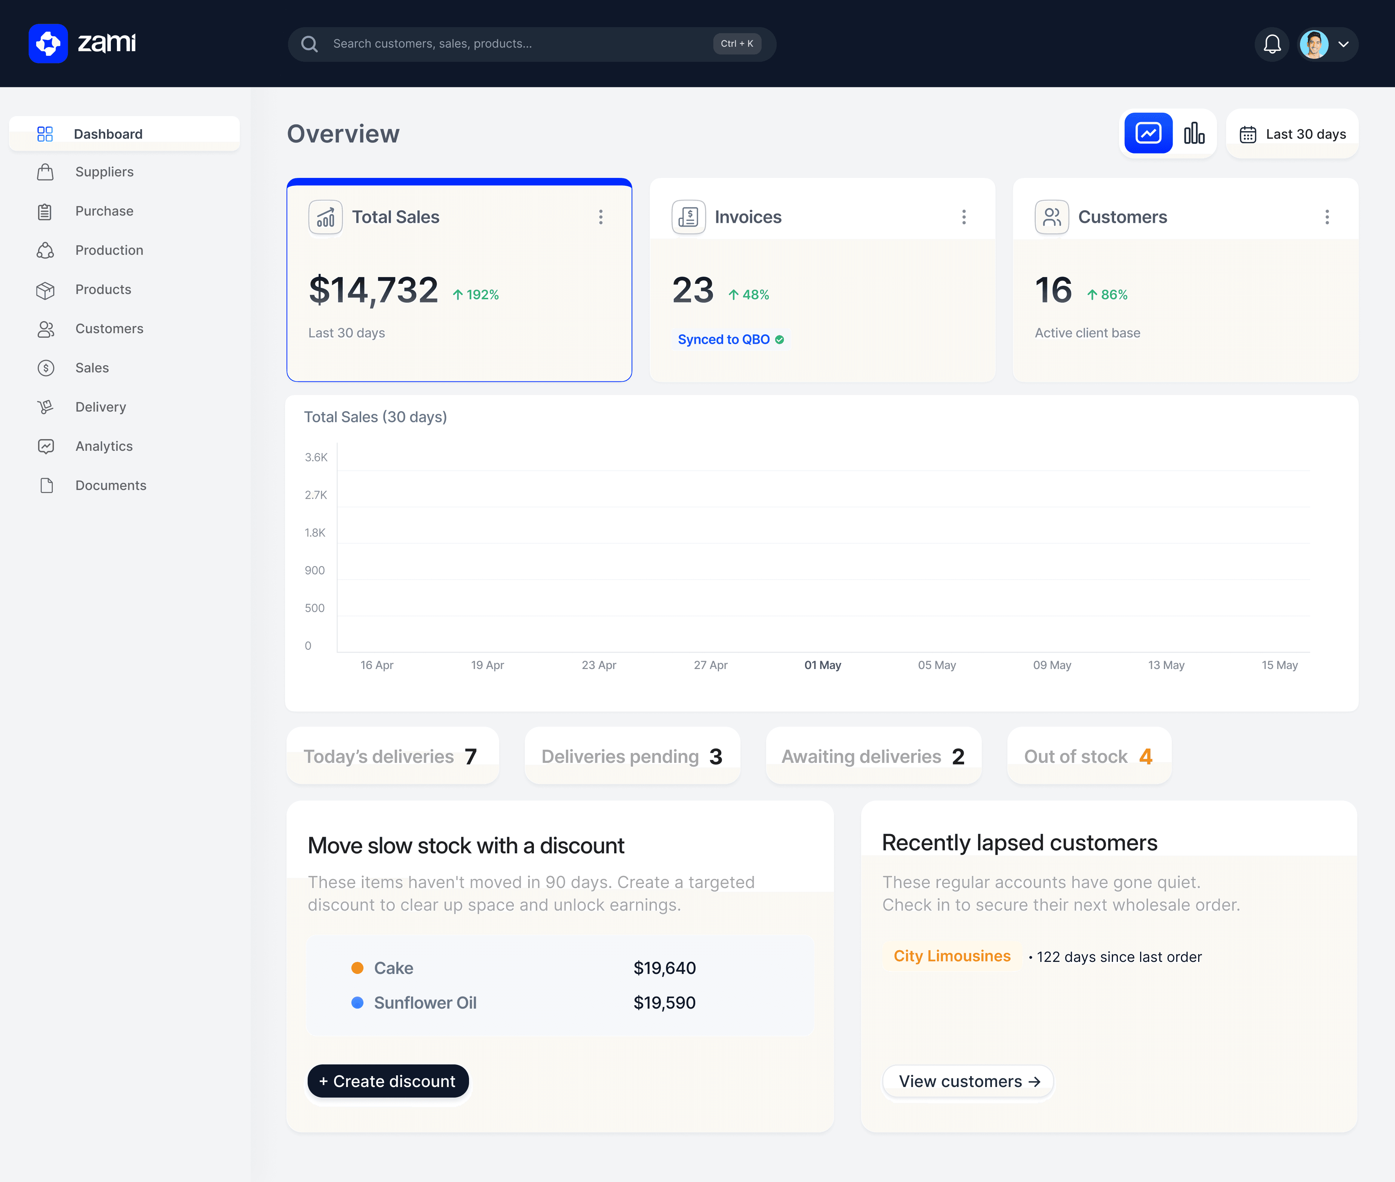Click the Products box icon
1395x1182 pixels.
pos(46,290)
